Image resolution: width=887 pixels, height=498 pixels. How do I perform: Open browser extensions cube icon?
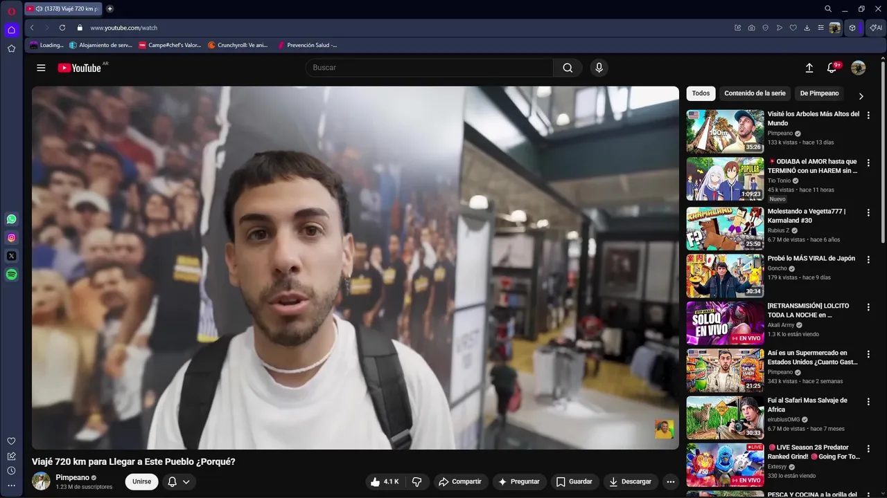point(853,28)
